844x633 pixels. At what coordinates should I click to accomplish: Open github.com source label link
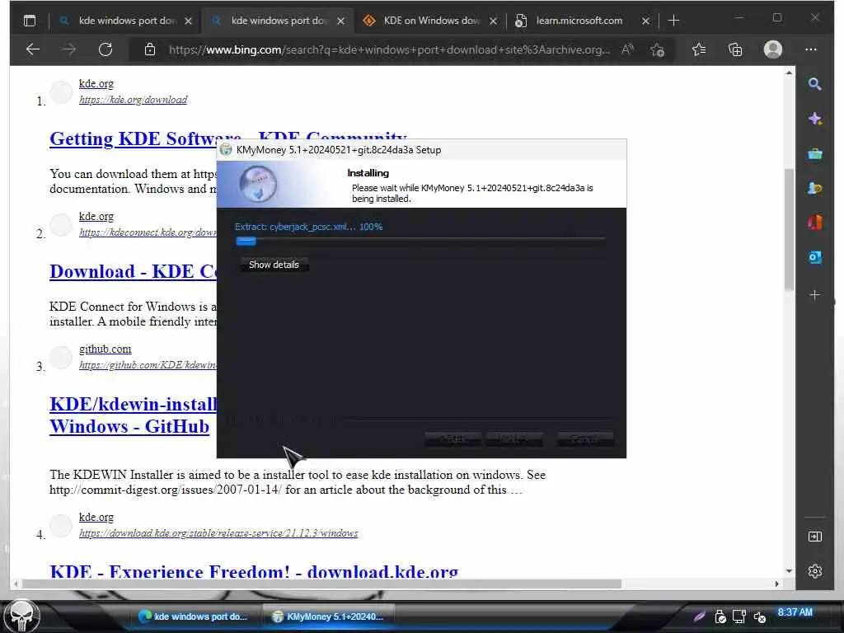105,349
